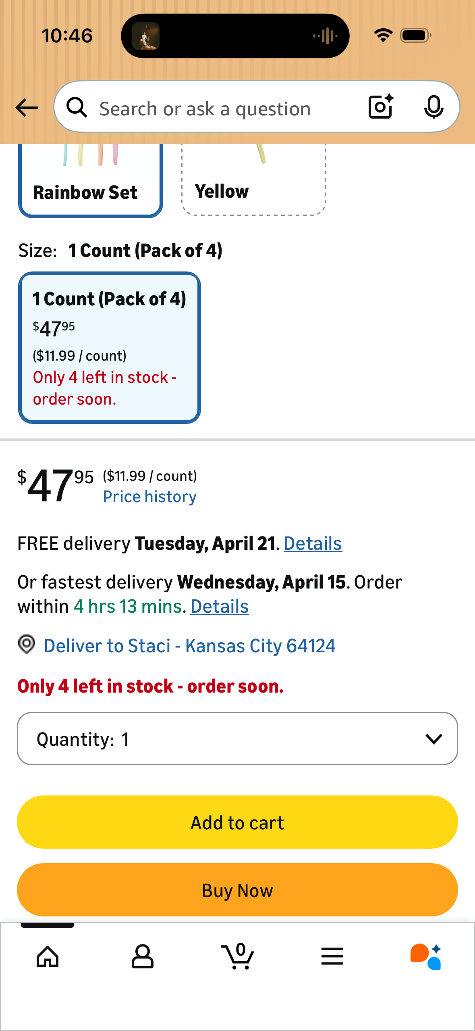Image resolution: width=475 pixels, height=1031 pixels.
Task: Open the account profile icon
Action: pos(143,956)
